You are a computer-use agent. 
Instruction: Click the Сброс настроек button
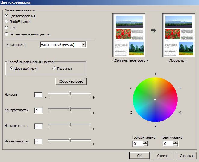[x=71, y=81]
